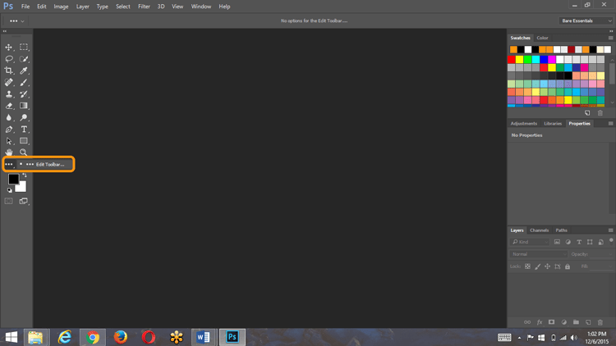Toggle Quick Mask mode
This screenshot has height=346, width=616.
[x=9, y=201]
